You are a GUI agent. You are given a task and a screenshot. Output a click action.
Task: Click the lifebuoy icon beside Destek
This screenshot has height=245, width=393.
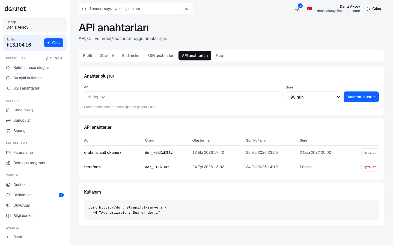8,185
